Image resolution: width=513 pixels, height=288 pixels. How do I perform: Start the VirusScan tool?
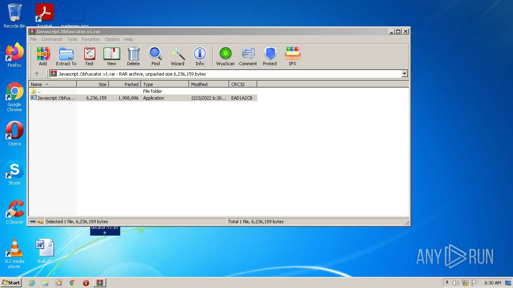click(x=225, y=56)
